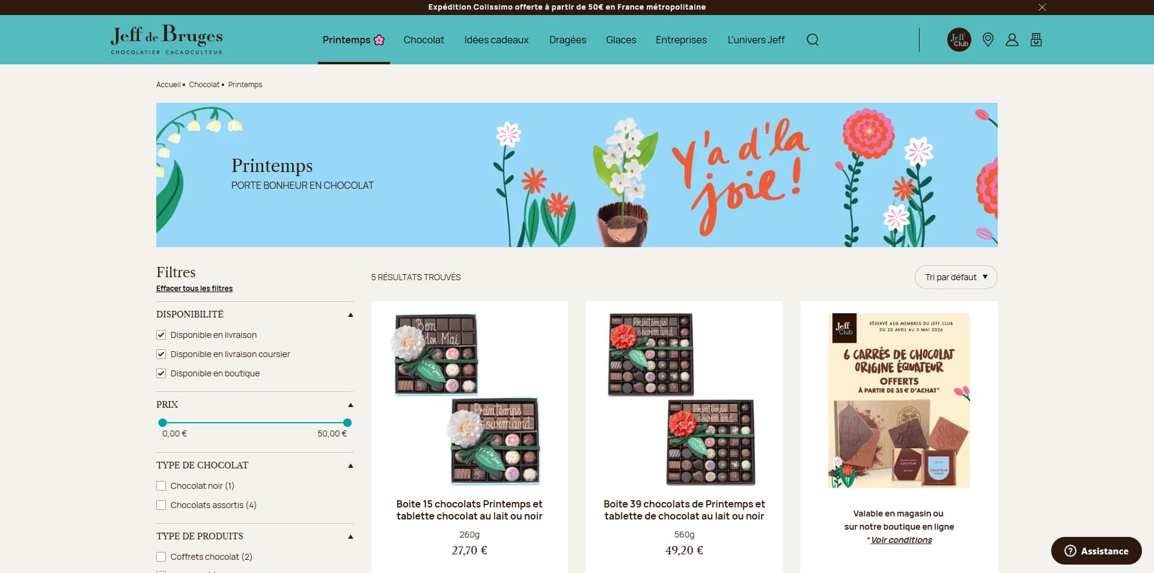Open the Glaces menu item
Viewport: 1154px width, 573px height.
click(x=621, y=40)
